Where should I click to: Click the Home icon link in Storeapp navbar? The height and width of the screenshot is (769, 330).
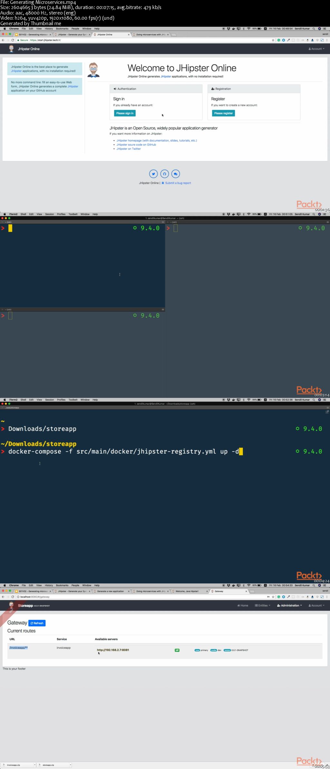(243, 606)
